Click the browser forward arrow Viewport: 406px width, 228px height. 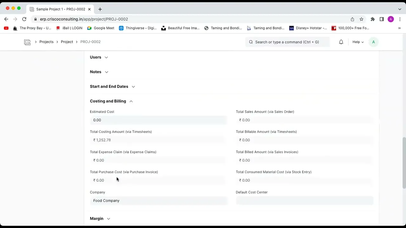pos(15,19)
